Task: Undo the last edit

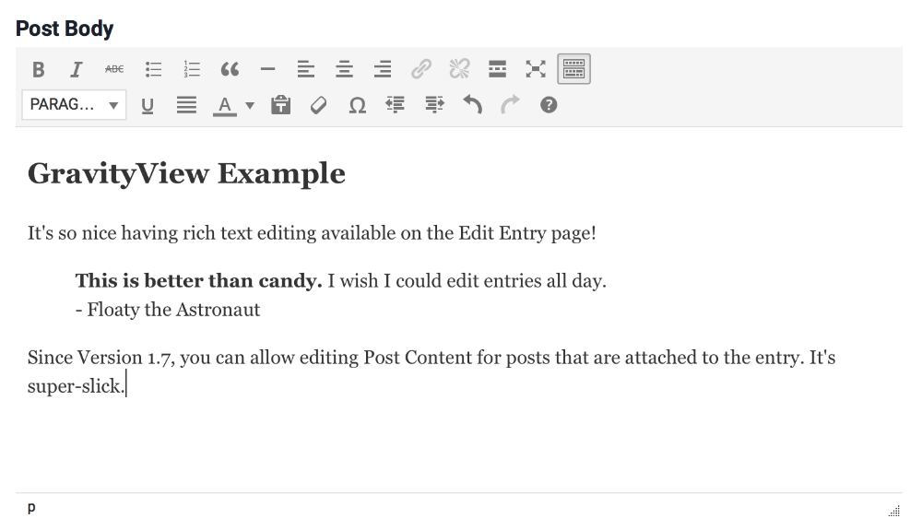Action: tap(472, 105)
